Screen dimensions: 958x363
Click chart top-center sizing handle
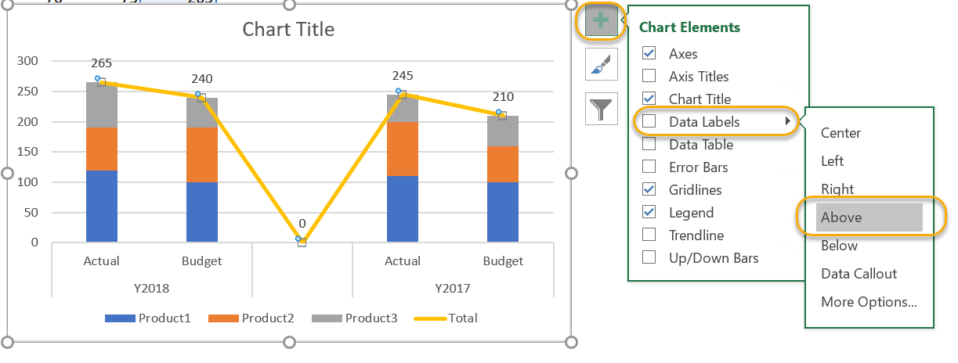click(289, 5)
